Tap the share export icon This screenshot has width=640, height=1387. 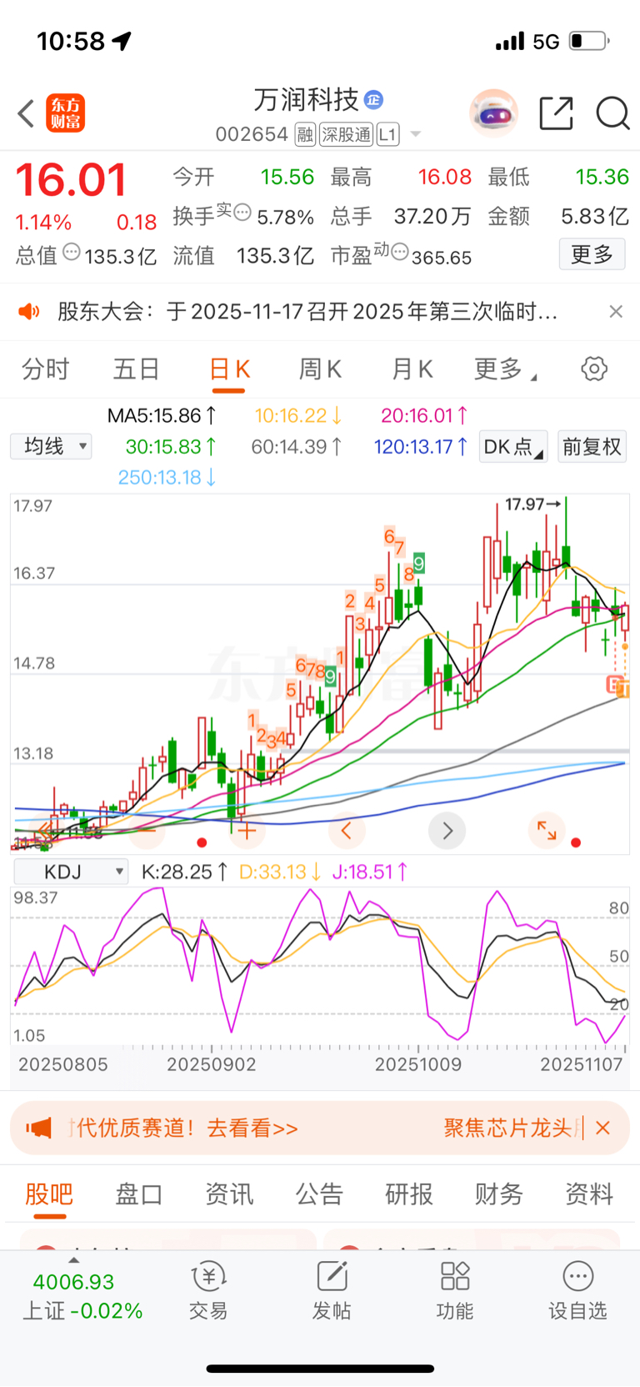556,113
